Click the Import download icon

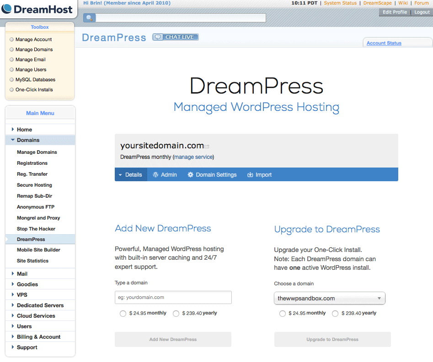pos(250,175)
